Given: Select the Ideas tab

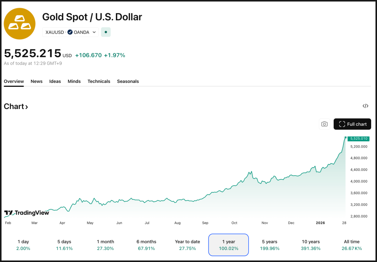Looking at the screenshot, I should (55, 81).
